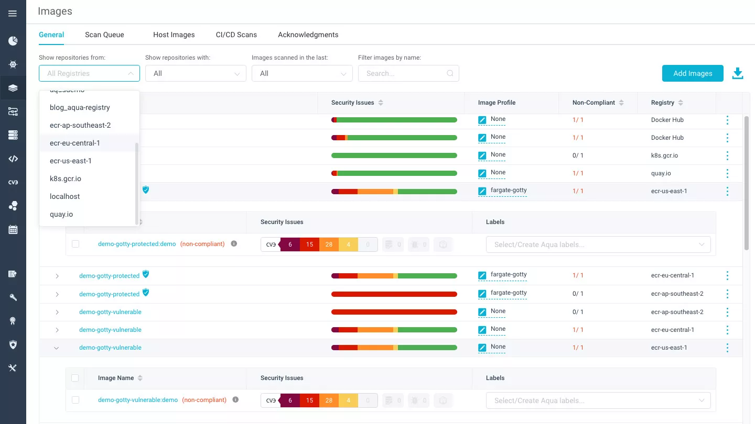
Task: Click the Filter images by name search field
Action: [x=404, y=73]
